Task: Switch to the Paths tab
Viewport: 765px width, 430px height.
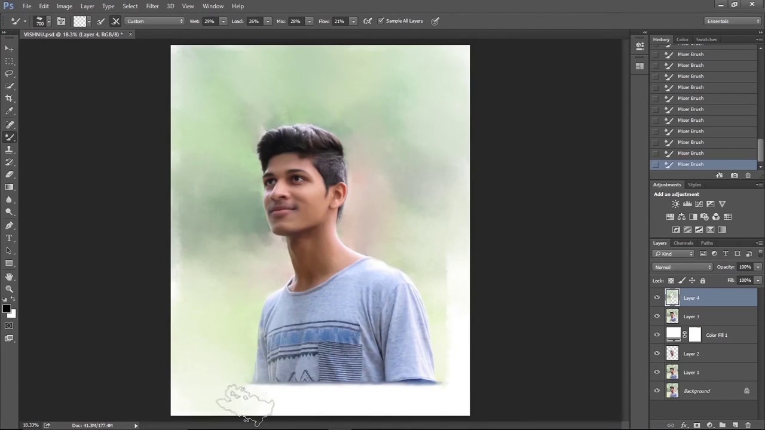Action: [707, 243]
